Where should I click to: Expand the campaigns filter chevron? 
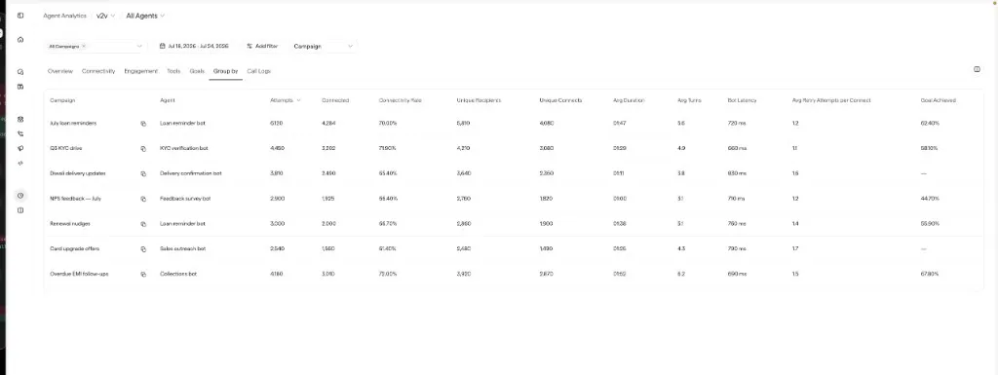[x=139, y=47]
